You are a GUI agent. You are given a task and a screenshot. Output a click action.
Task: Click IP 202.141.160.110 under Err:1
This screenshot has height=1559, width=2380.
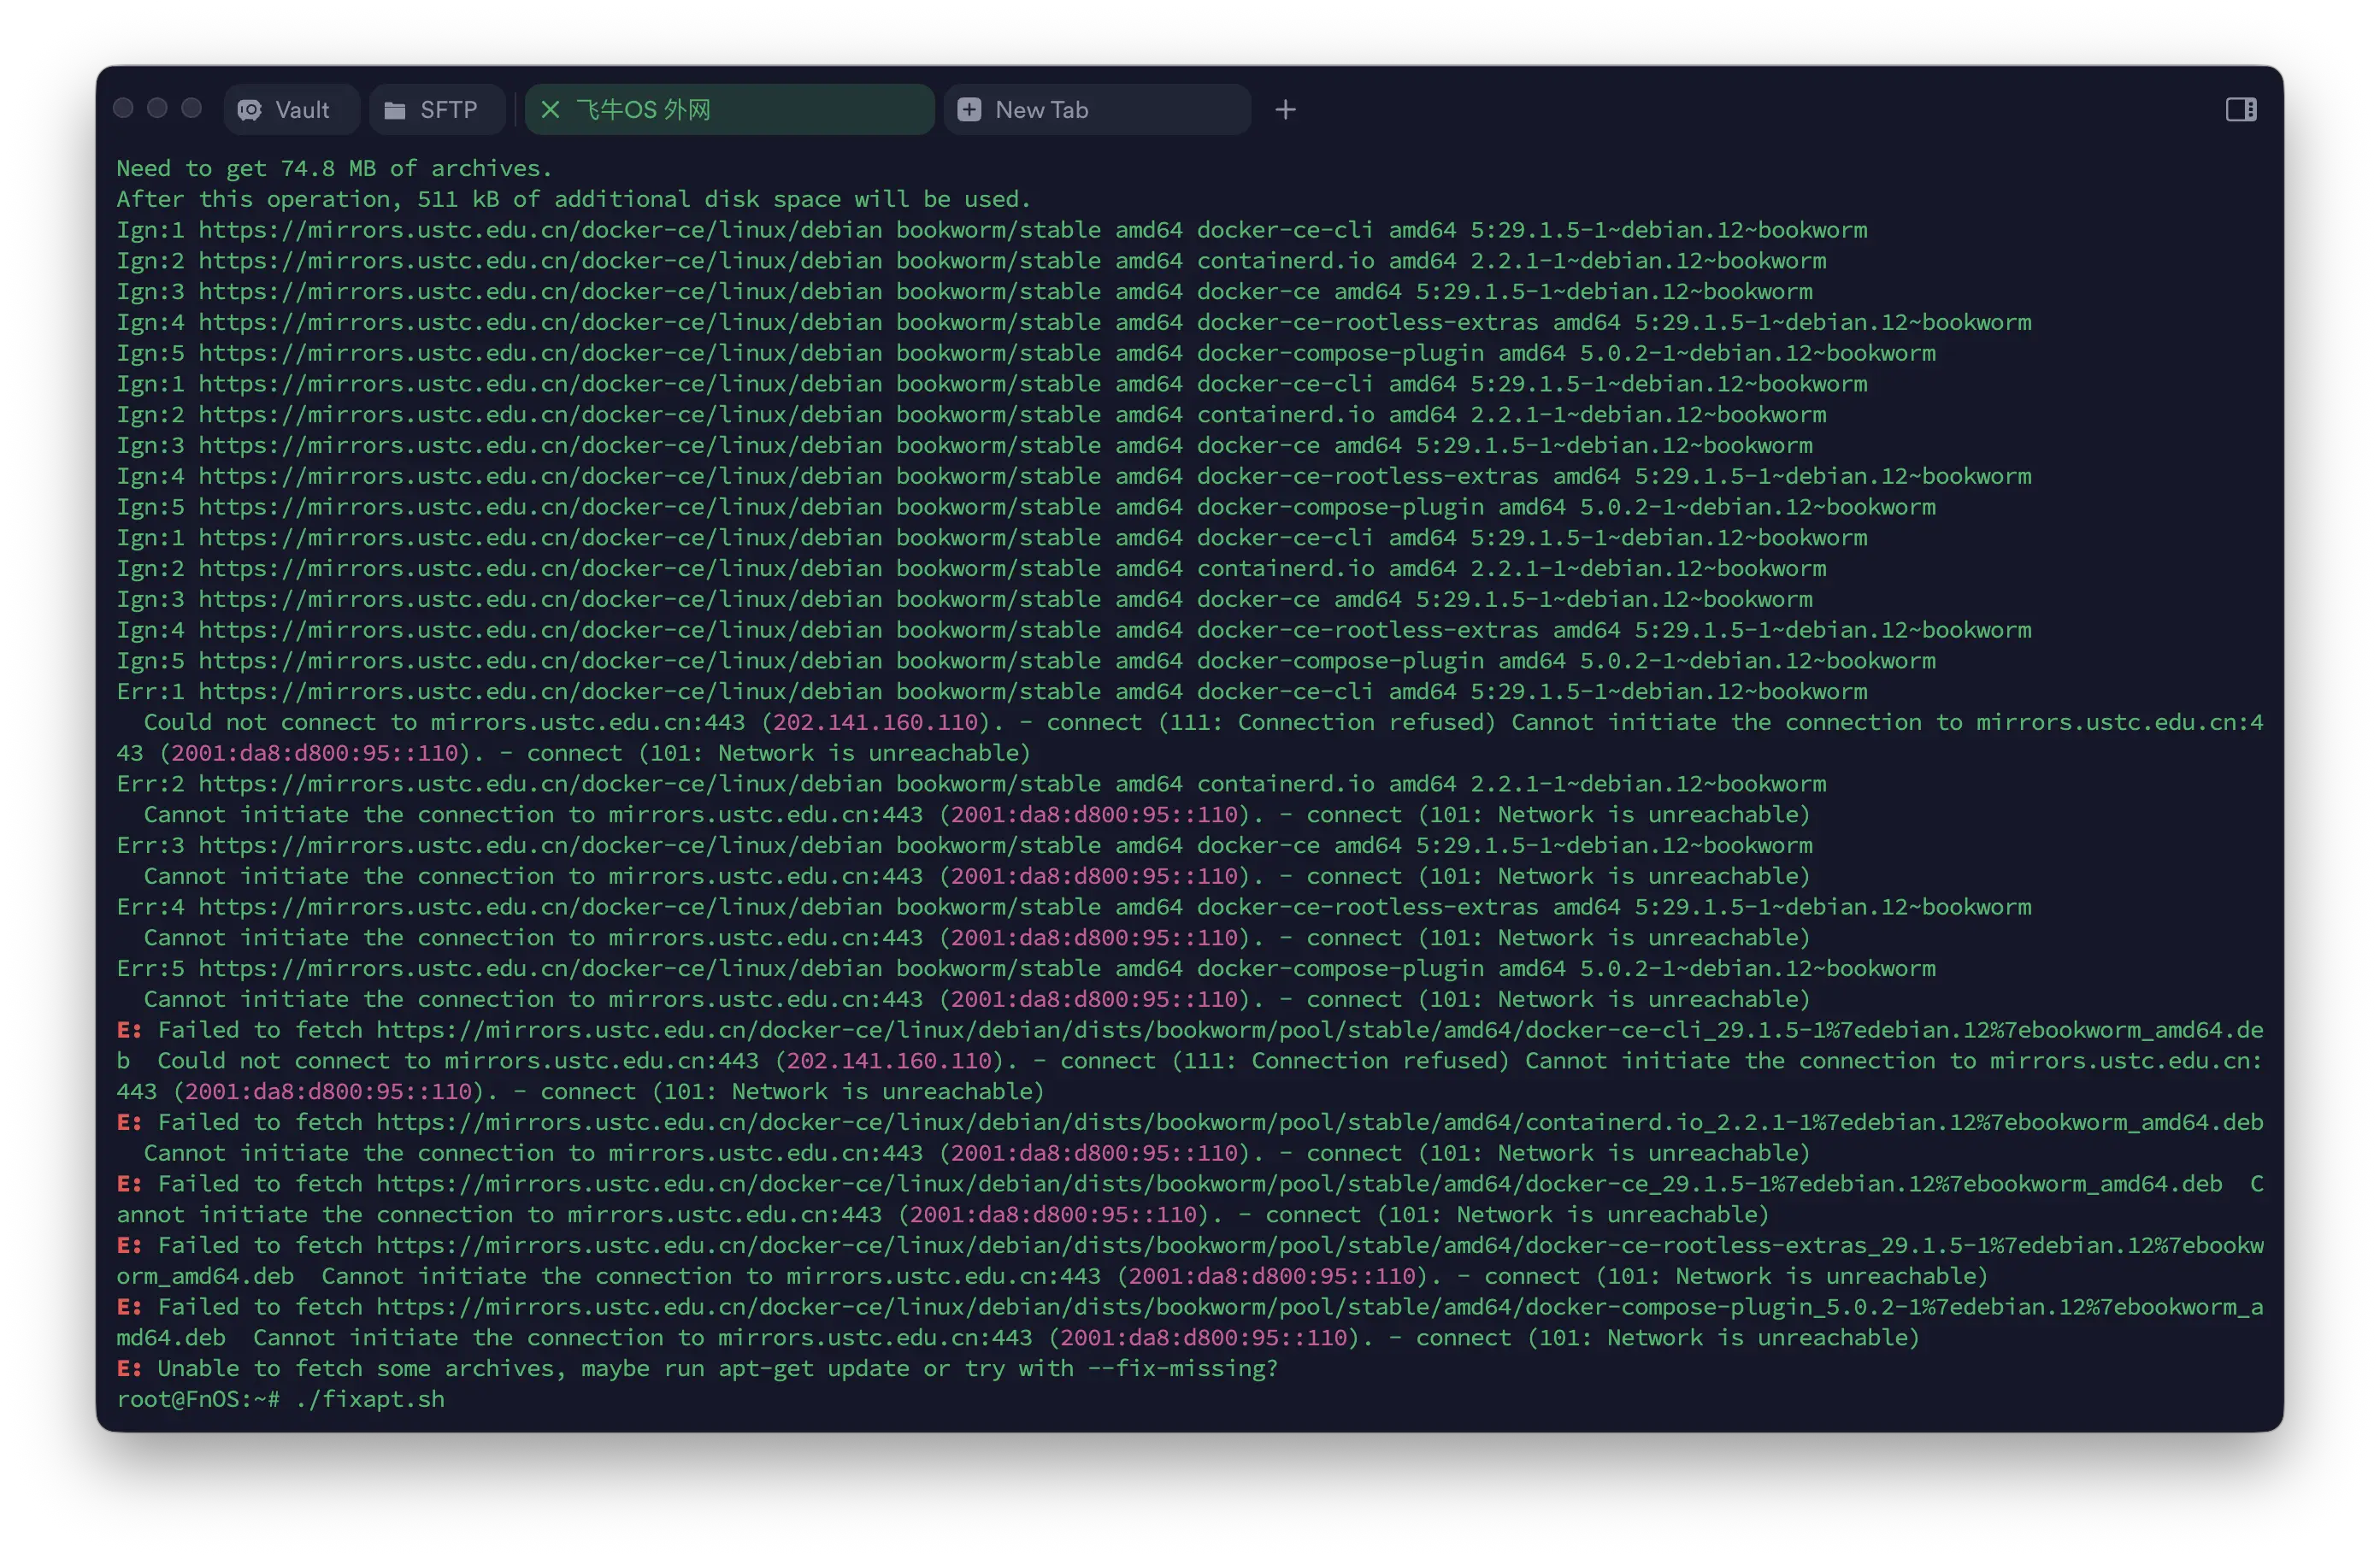click(x=875, y=723)
